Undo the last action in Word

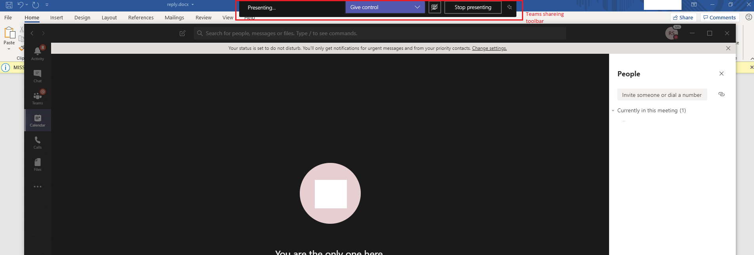(20, 5)
